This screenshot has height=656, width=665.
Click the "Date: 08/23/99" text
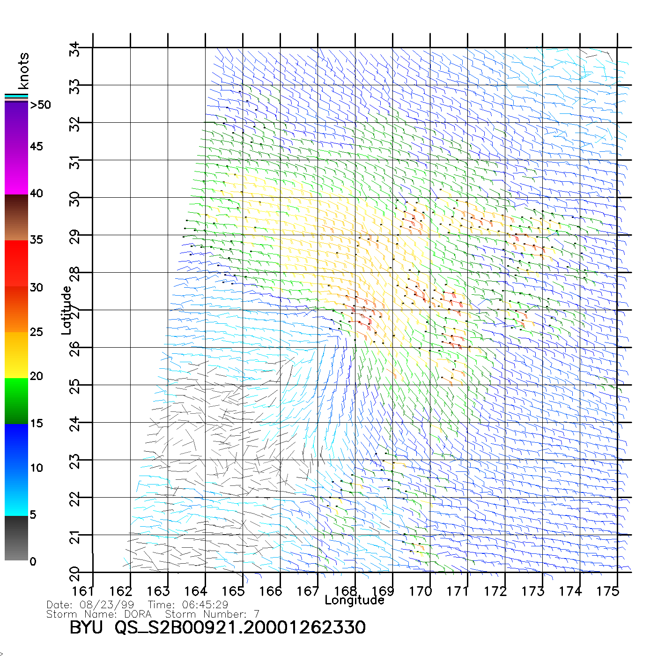pos(90,605)
